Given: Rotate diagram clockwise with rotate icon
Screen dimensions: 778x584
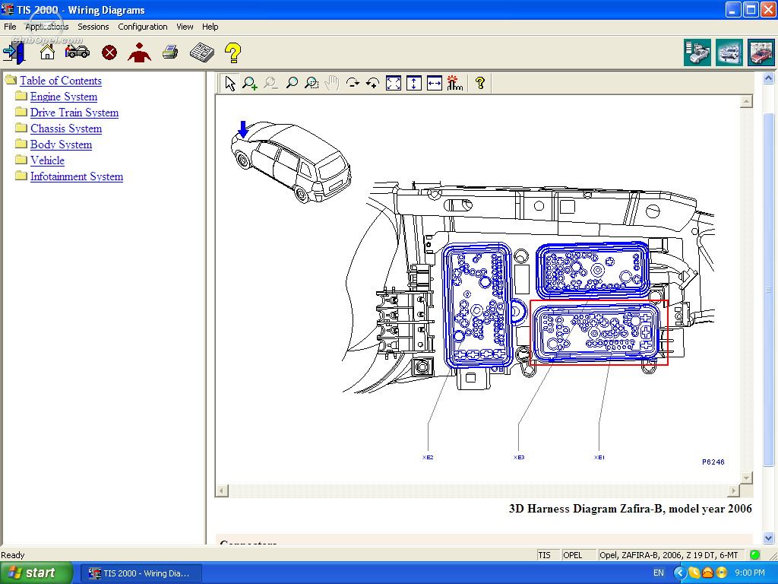Looking at the screenshot, I should (353, 83).
